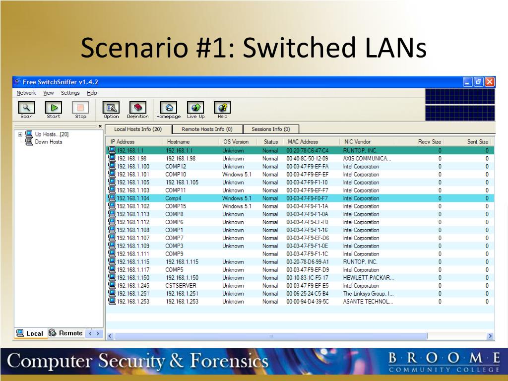508x381 pixels.
Task: Open the Option toolbar icon
Action: tap(111, 108)
